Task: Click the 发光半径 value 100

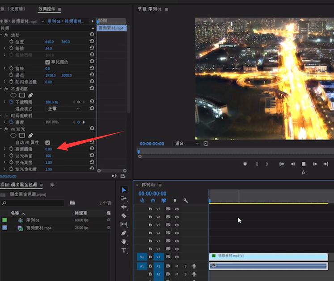Action: click(48, 156)
